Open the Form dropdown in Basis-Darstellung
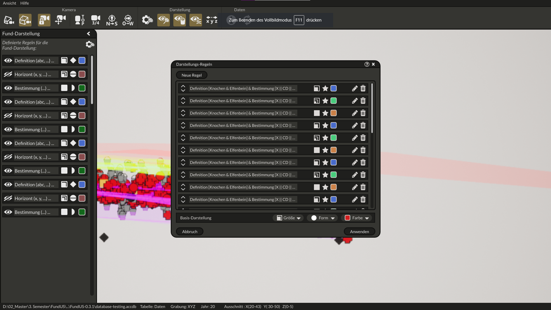The width and height of the screenshot is (551, 310). [323, 218]
